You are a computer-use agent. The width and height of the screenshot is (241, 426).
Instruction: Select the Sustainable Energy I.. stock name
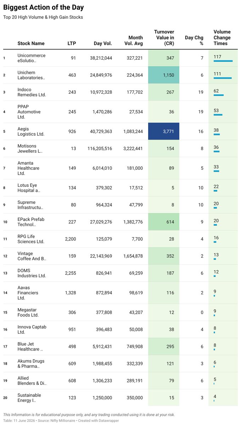coord(29,398)
